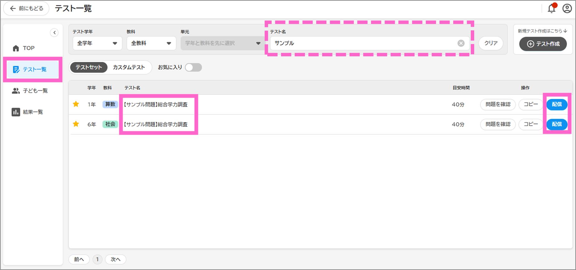Expand the 教科 subject dropdown
The height and width of the screenshot is (270, 576).
click(151, 43)
